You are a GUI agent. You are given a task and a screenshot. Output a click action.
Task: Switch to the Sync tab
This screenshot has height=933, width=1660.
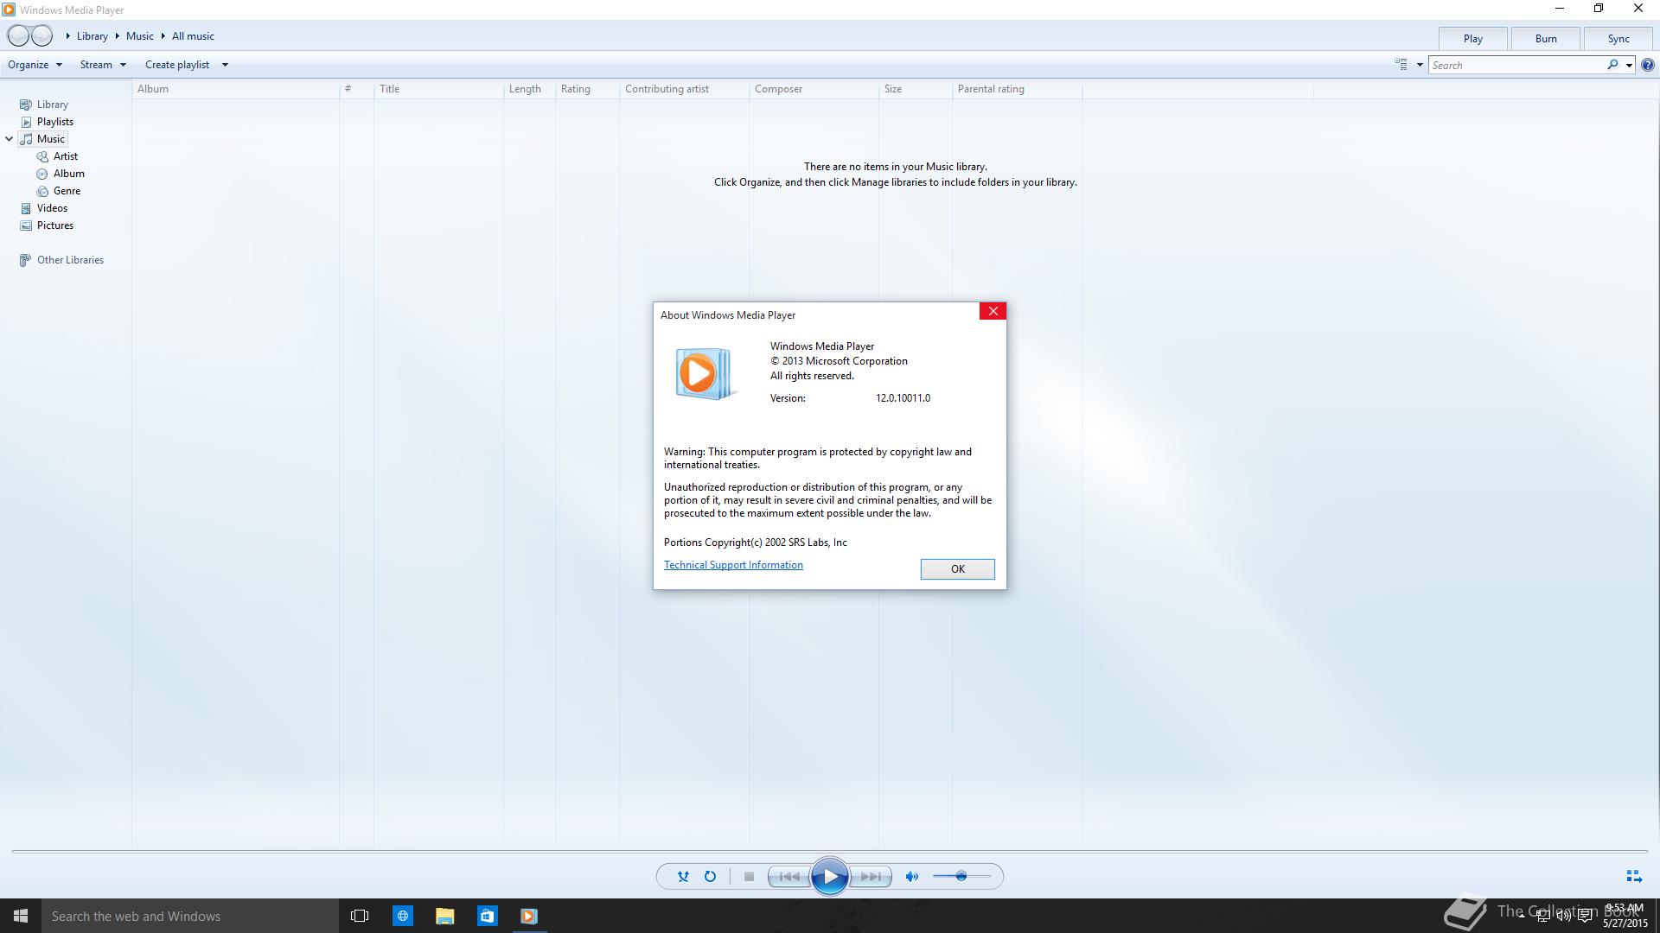tap(1618, 39)
